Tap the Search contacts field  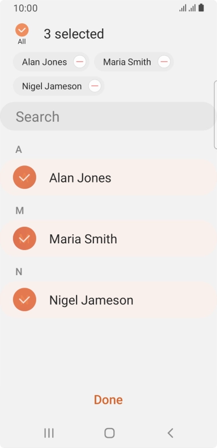pyautogui.click(x=108, y=117)
